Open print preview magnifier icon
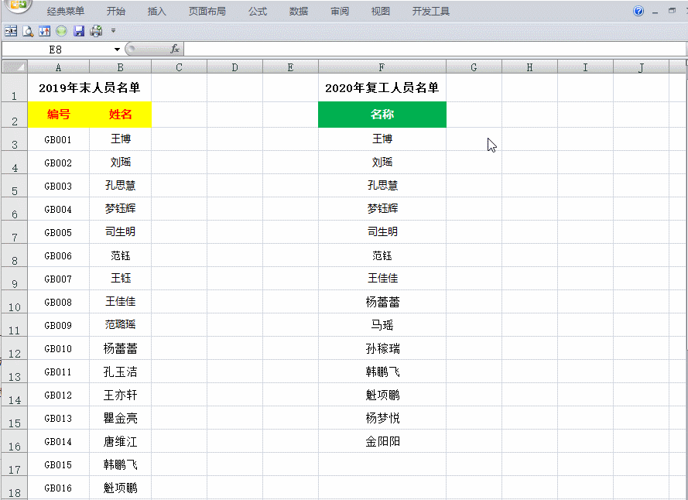This screenshot has height=500, width=688. point(28,31)
